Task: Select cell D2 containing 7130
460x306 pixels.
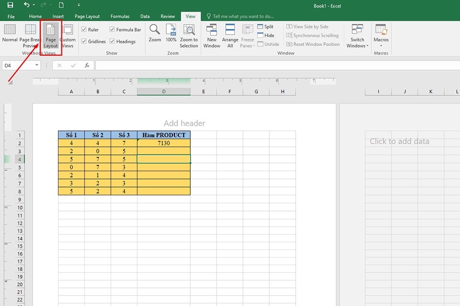Action: [x=163, y=143]
